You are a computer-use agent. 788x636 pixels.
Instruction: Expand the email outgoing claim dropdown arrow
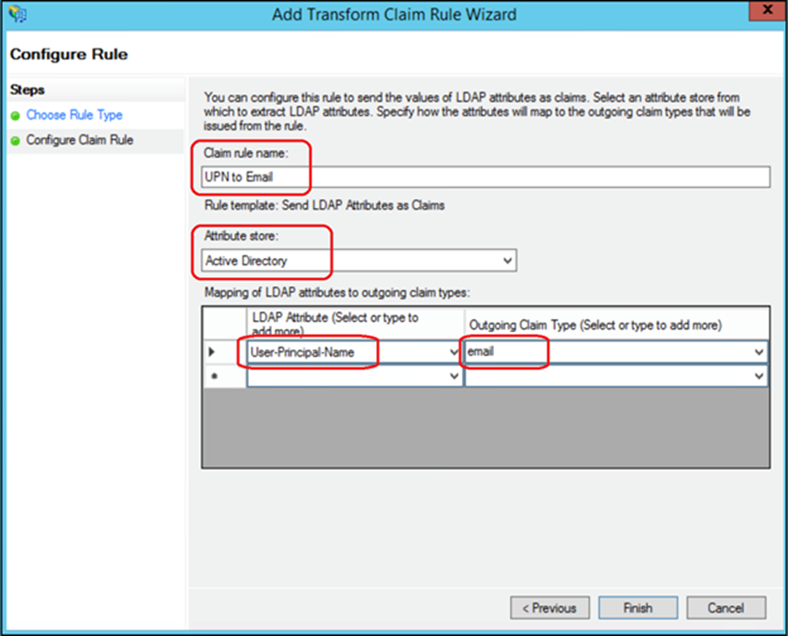(x=759, y=353)
